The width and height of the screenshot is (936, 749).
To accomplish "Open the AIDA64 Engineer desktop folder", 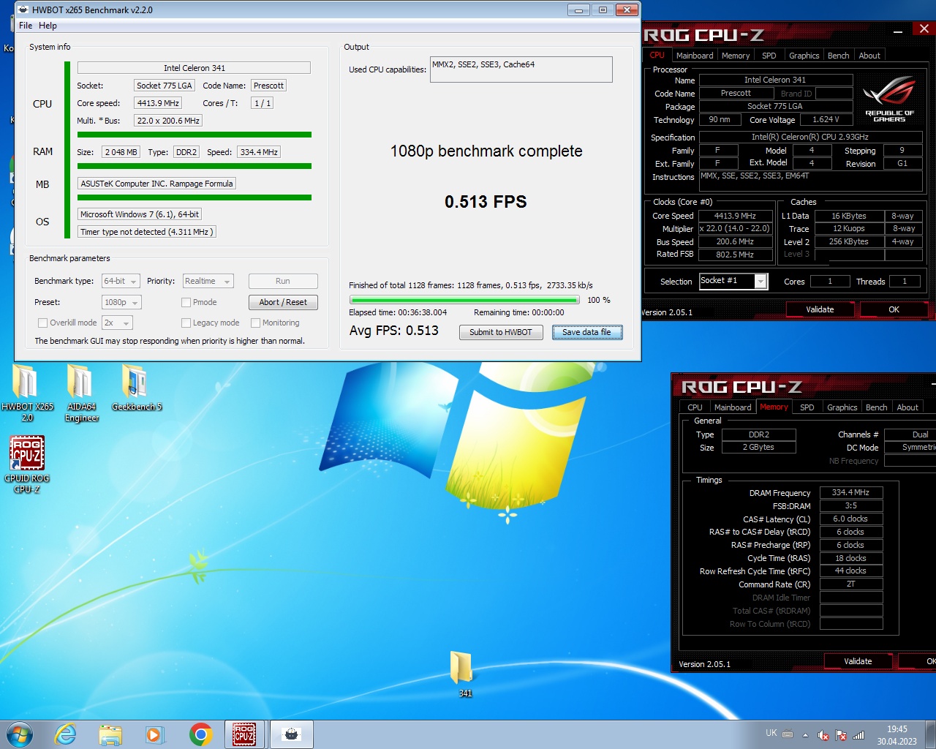I will click(x=82, y=394).
